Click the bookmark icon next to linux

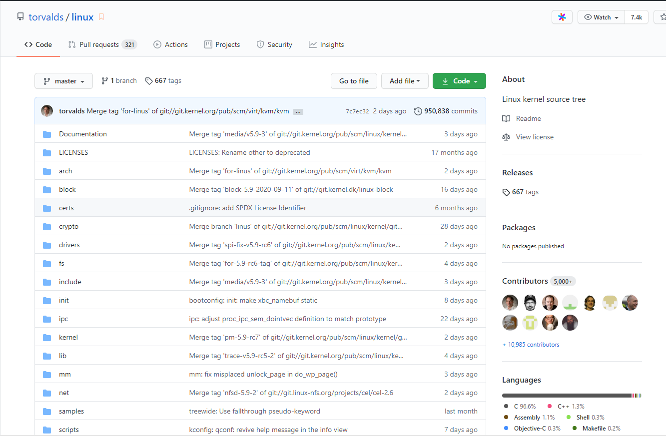(x=101, y=17)
